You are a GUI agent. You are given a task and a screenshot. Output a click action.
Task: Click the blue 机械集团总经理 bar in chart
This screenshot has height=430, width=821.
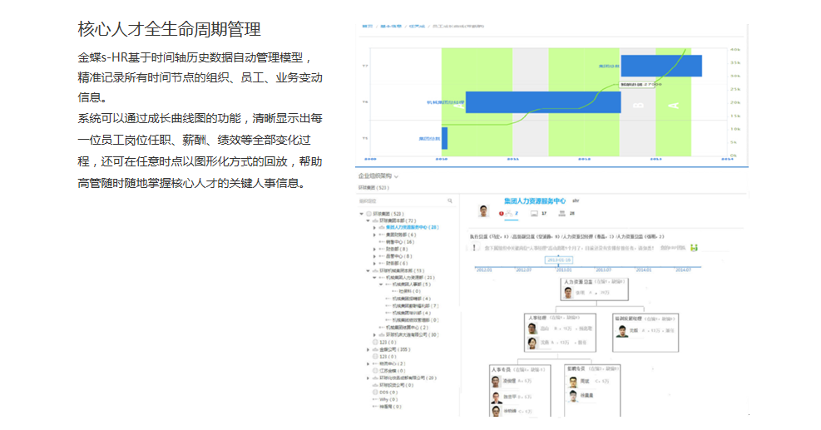click(x=542, y=102)
